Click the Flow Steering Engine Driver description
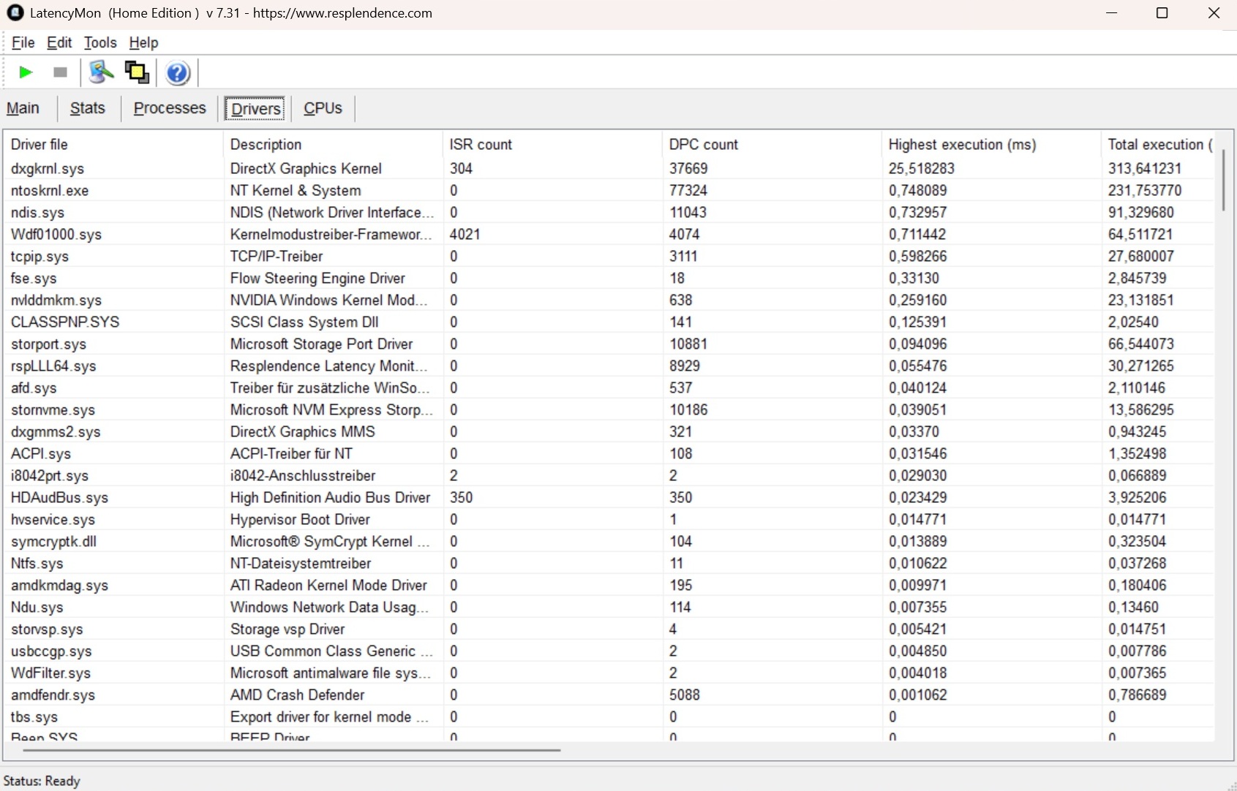 pos(317,279)
